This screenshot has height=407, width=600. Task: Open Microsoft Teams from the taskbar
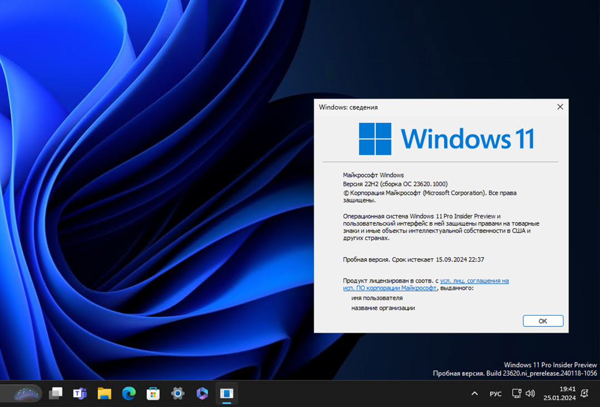click(80, 393)
